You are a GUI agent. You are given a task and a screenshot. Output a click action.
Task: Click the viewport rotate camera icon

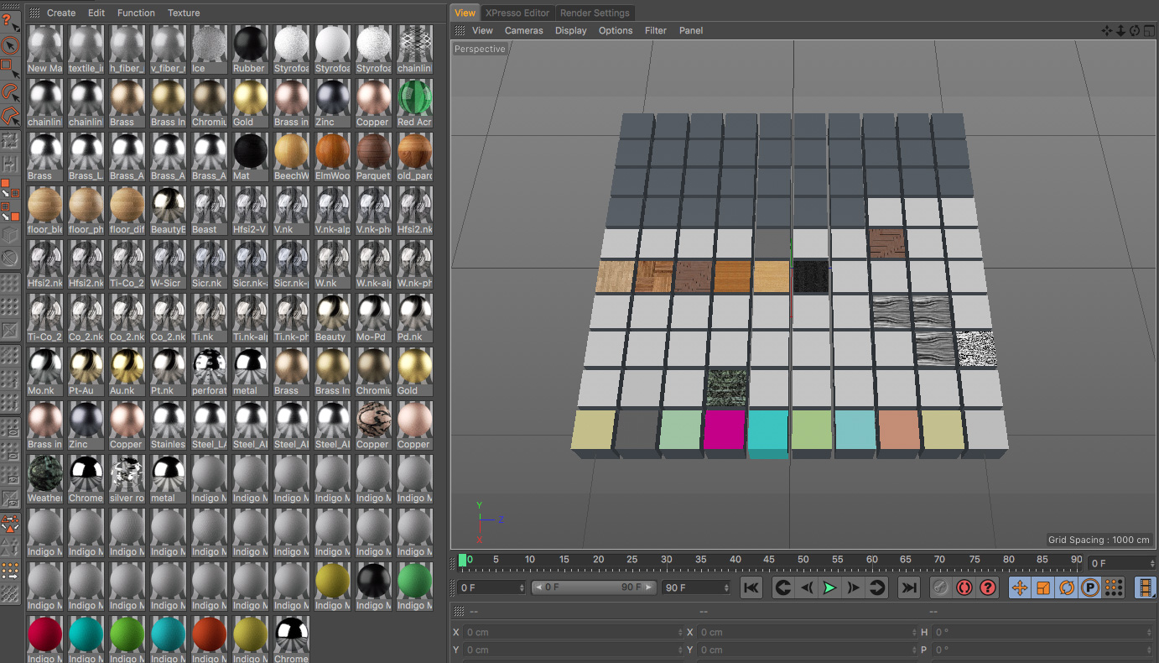(1135, 31)
